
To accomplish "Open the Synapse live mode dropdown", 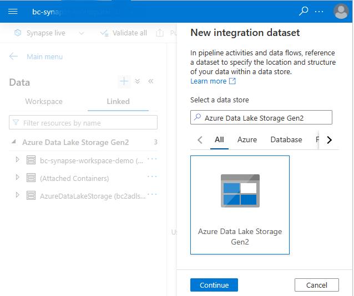I will coord(82,33).
